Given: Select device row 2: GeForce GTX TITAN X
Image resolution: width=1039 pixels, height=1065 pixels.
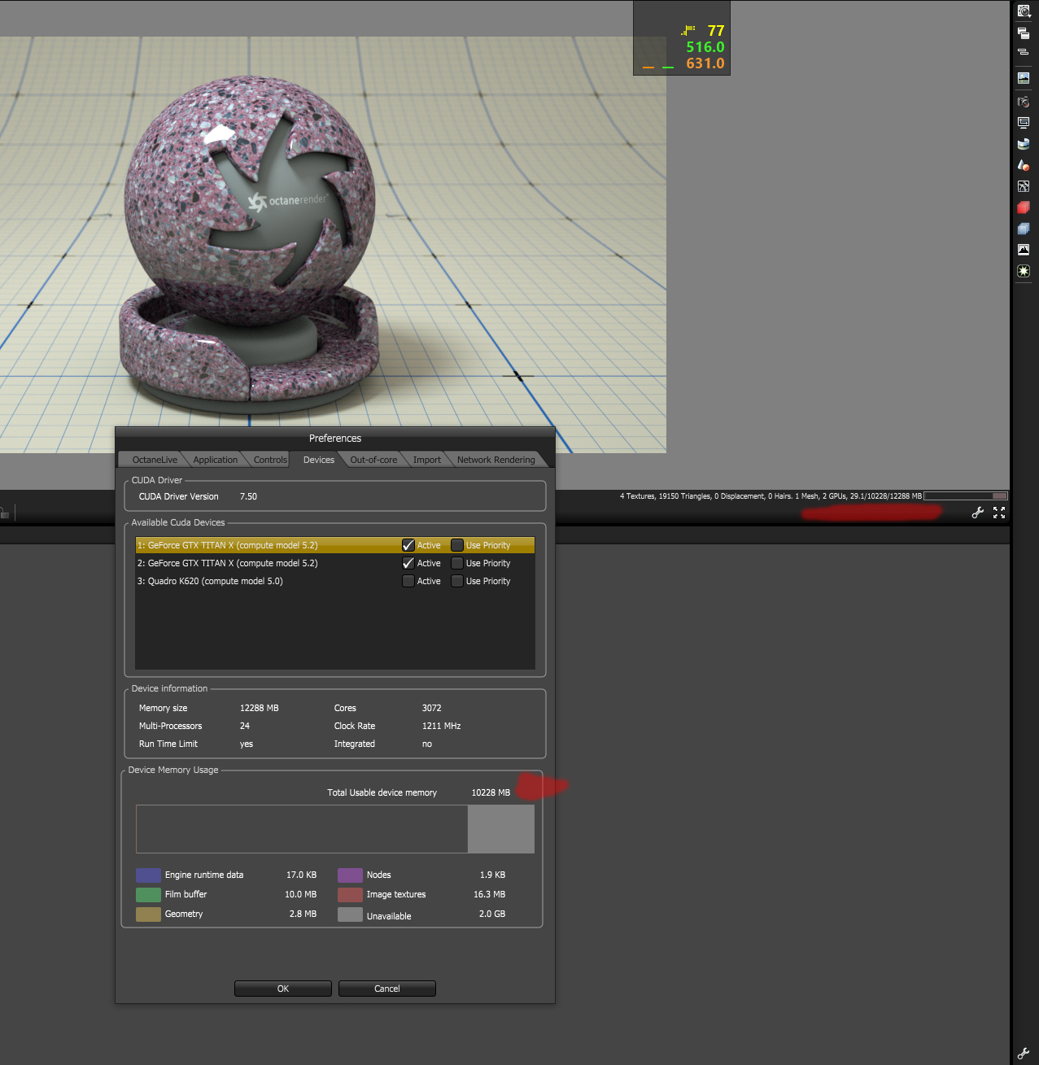Looking at the screenshot, I should coord(335,563).
